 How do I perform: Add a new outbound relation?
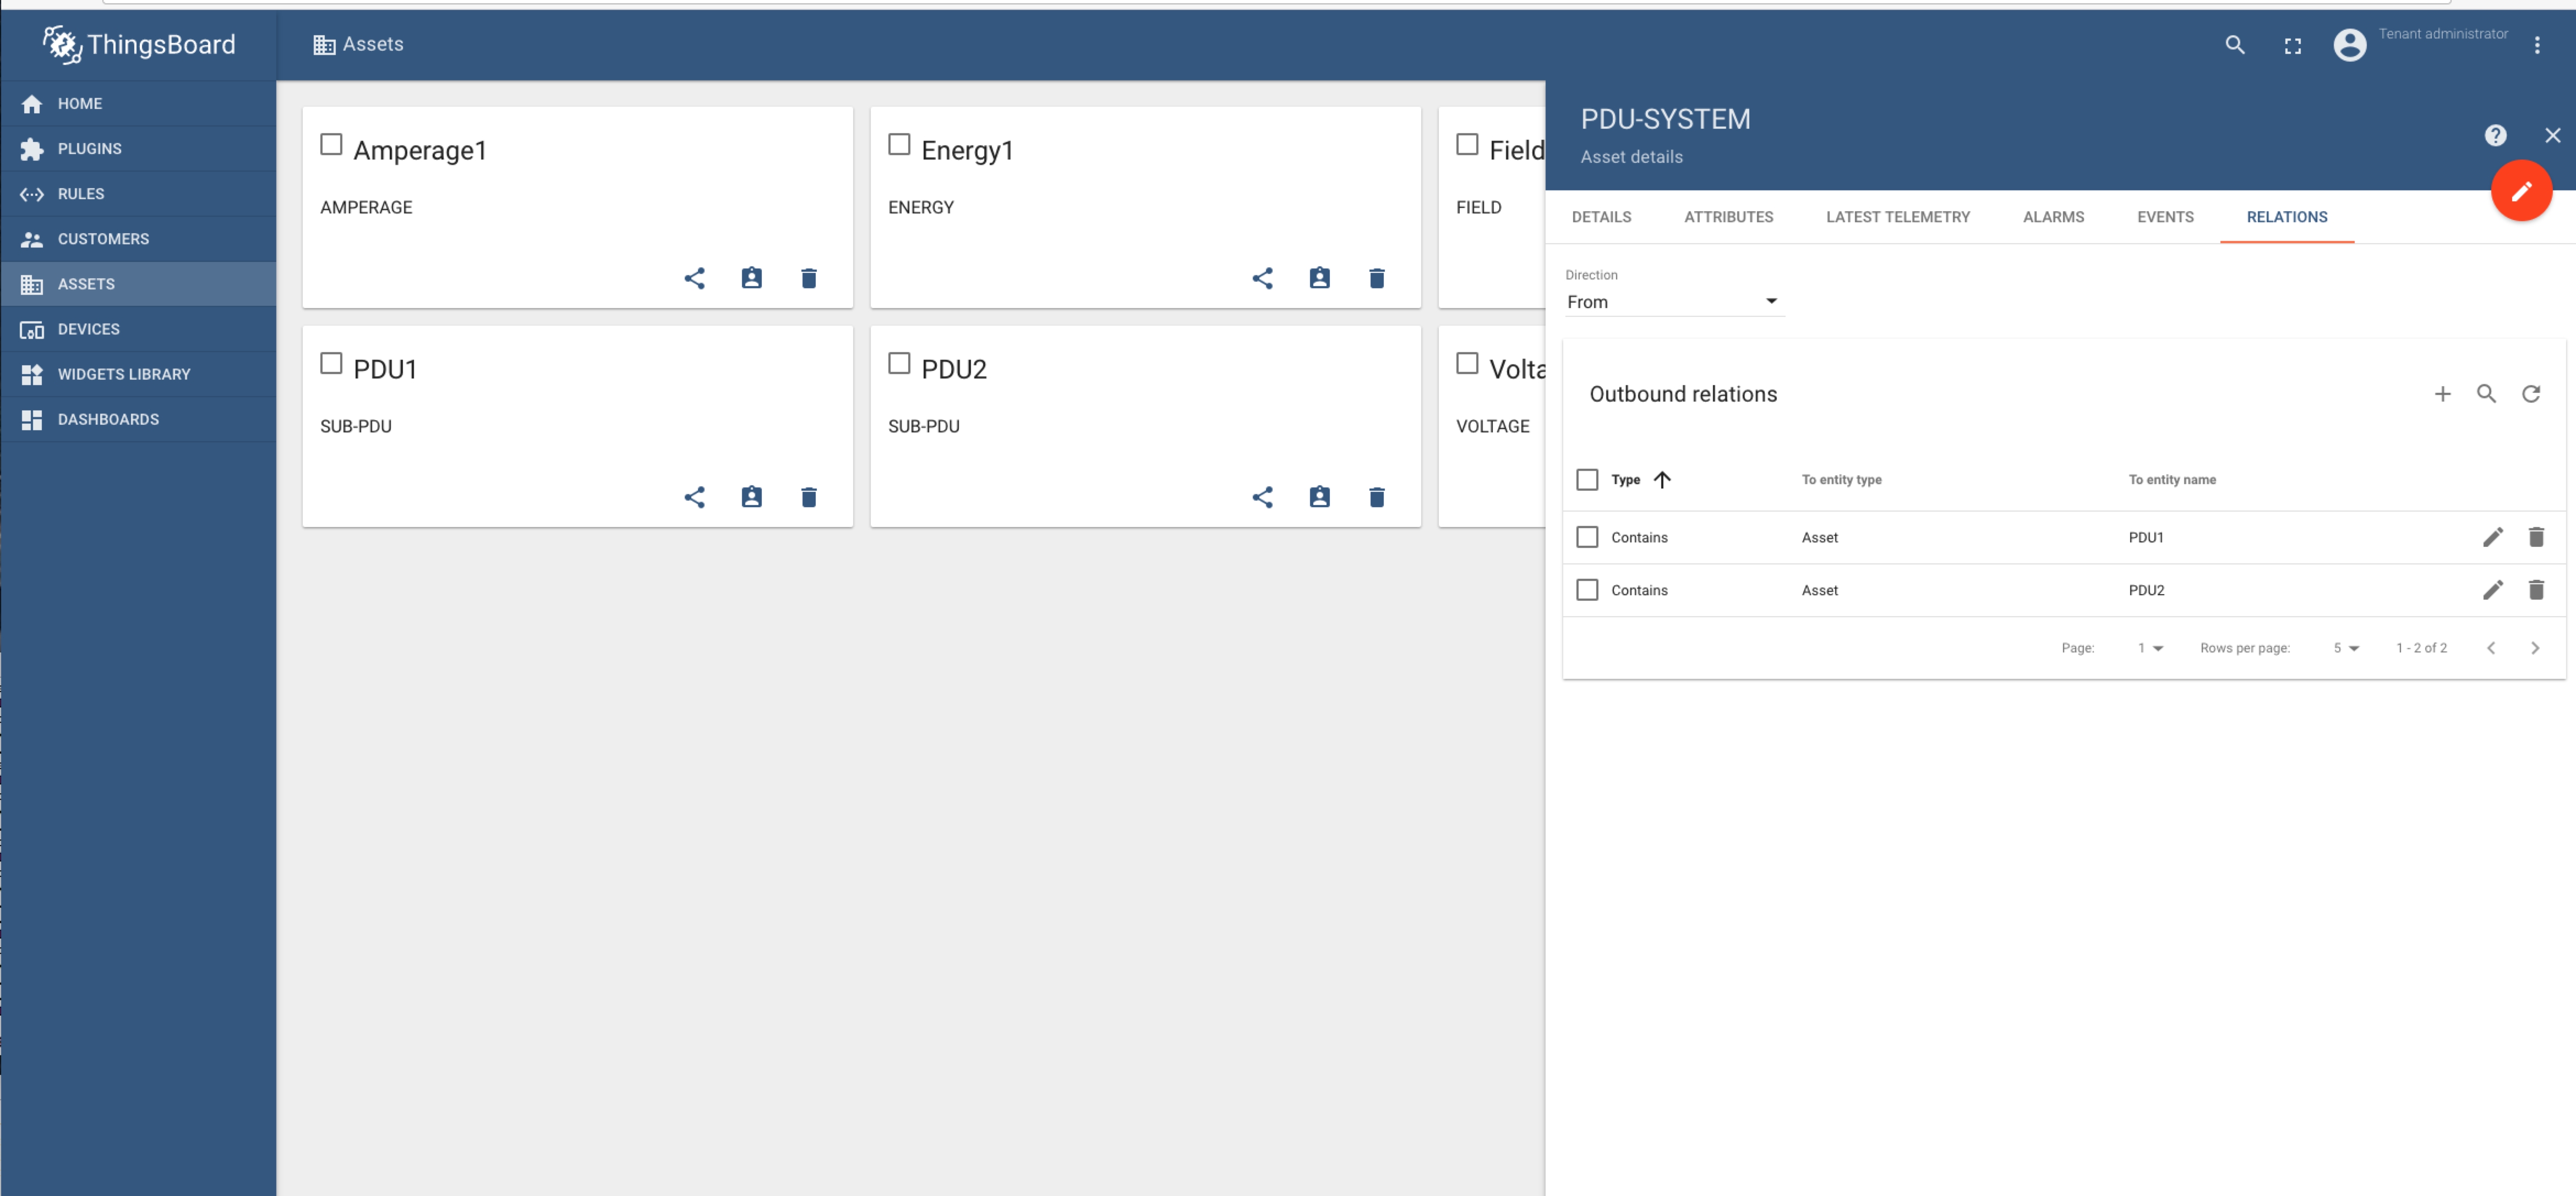pyautogui.click(x=2443, y=394)
